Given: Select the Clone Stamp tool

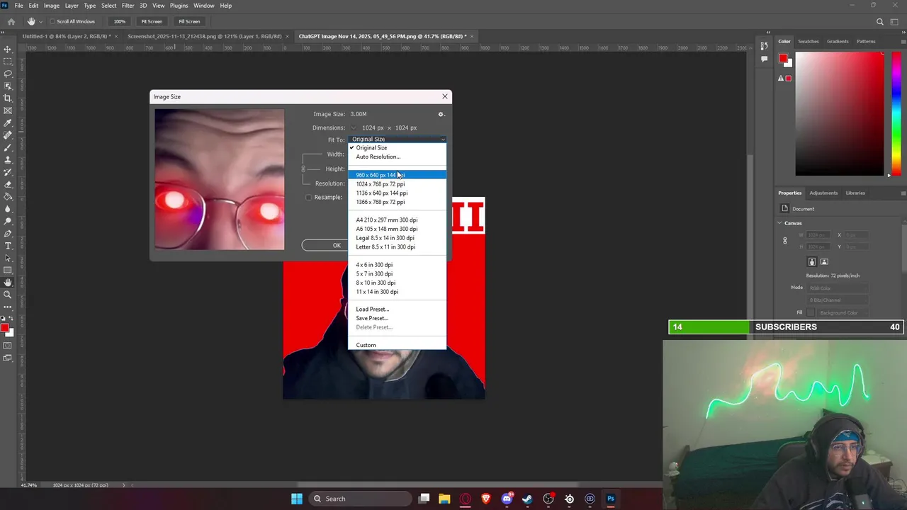Looking at the screenshot, I should click(x=8, y=159).
